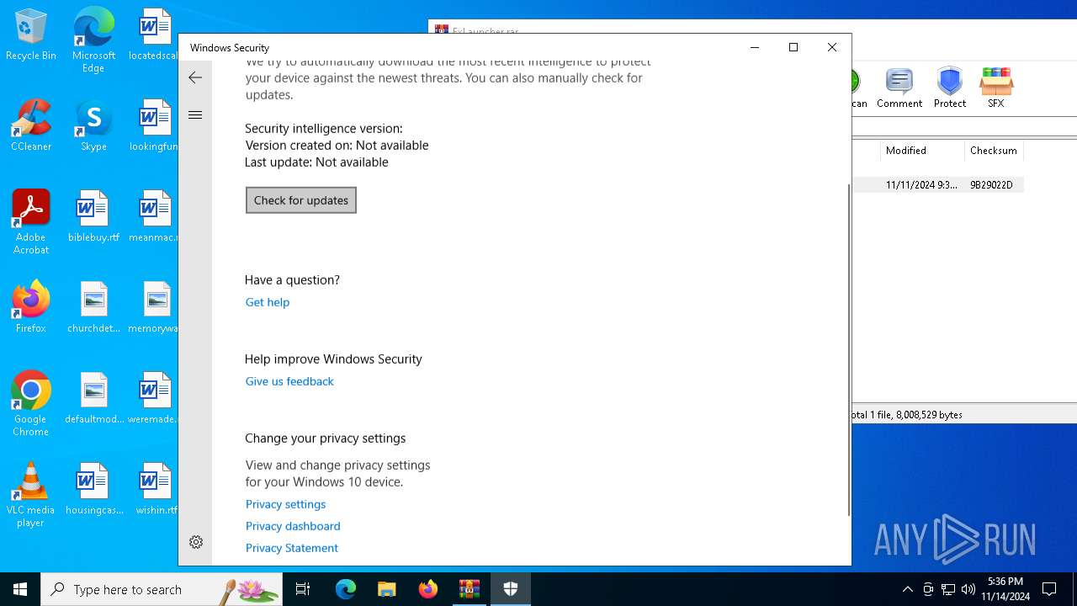Open the Microsoft Edge desktop shortcut

pyautogui.click(x=93, y=40)
